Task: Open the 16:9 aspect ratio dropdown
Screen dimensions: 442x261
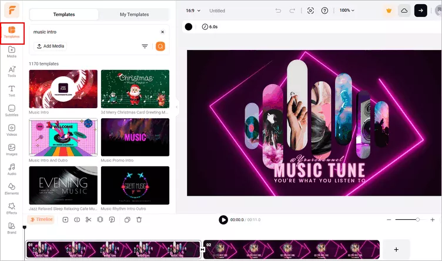Action: point(193,11)
